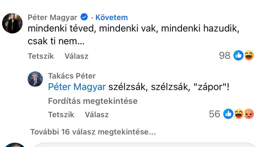This screenshot has width=261, height=147.
Task: Like Takács Péter's reply with "Tetszik"
Action: (x=61, y=115)
